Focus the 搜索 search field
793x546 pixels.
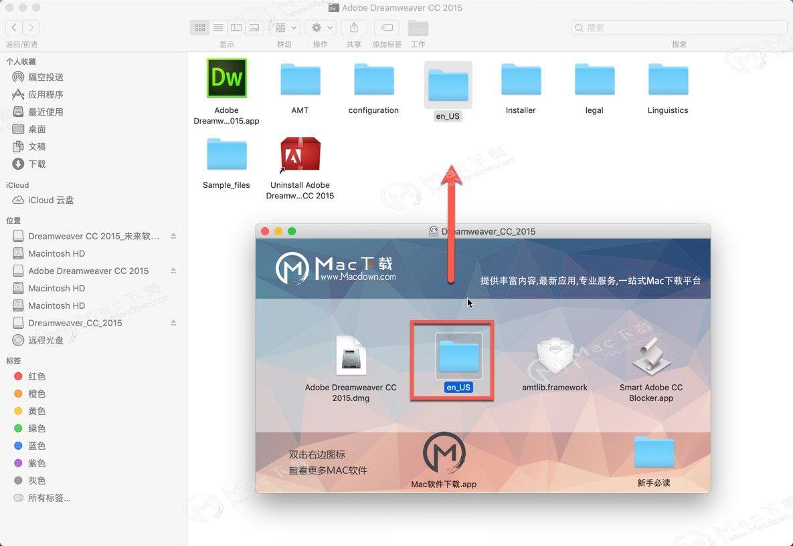pos(679,27)
